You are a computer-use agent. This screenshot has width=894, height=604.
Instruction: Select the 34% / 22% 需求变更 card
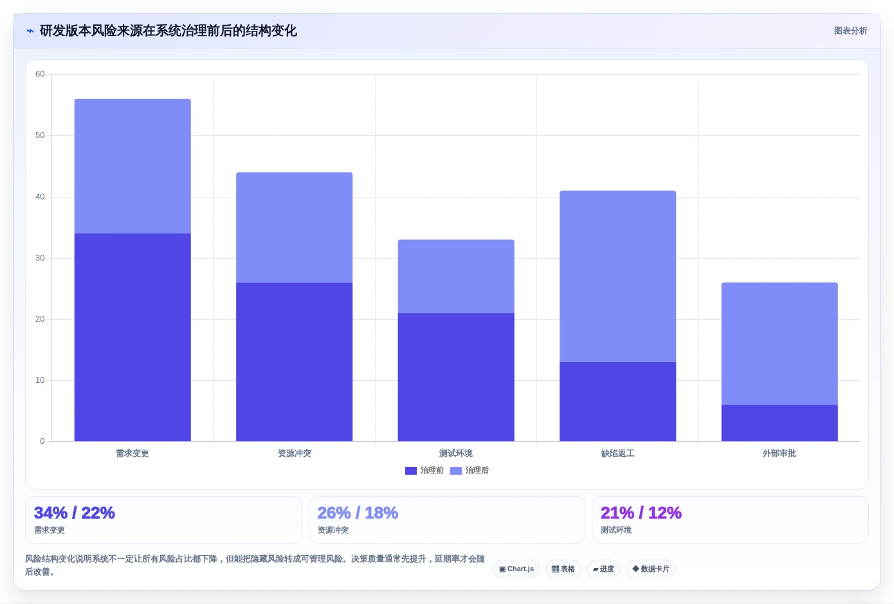tap(163, 520)
